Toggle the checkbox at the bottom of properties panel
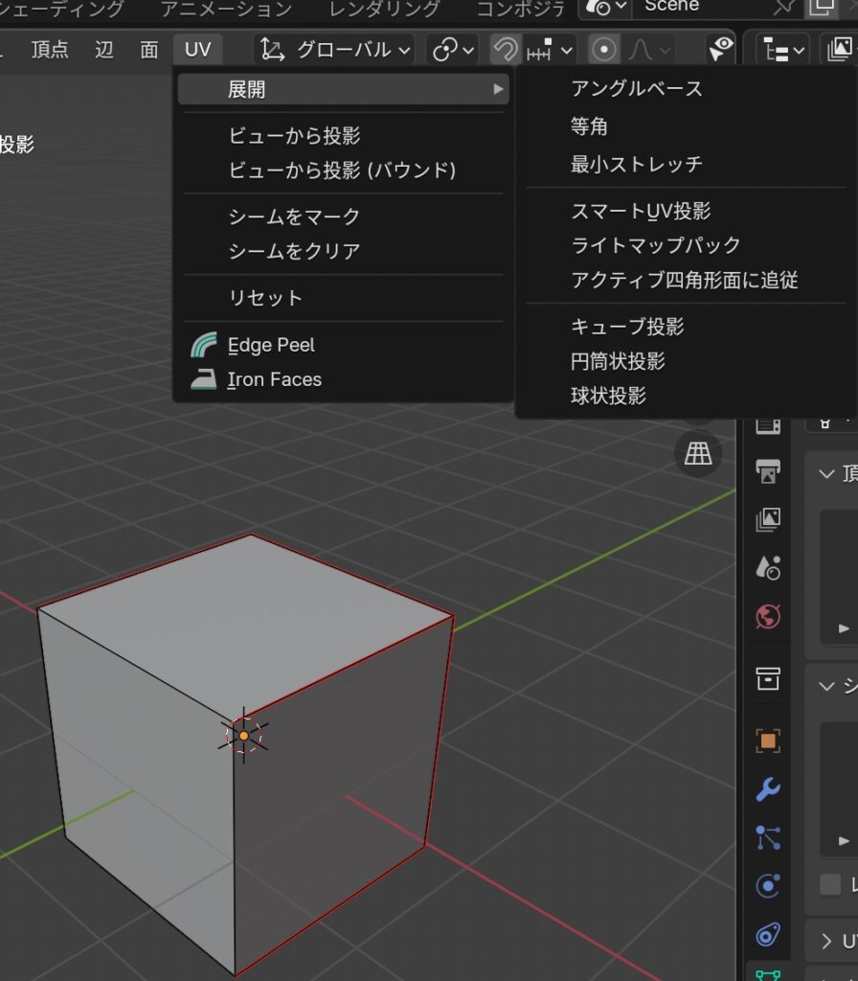 (x=830, y=884)
